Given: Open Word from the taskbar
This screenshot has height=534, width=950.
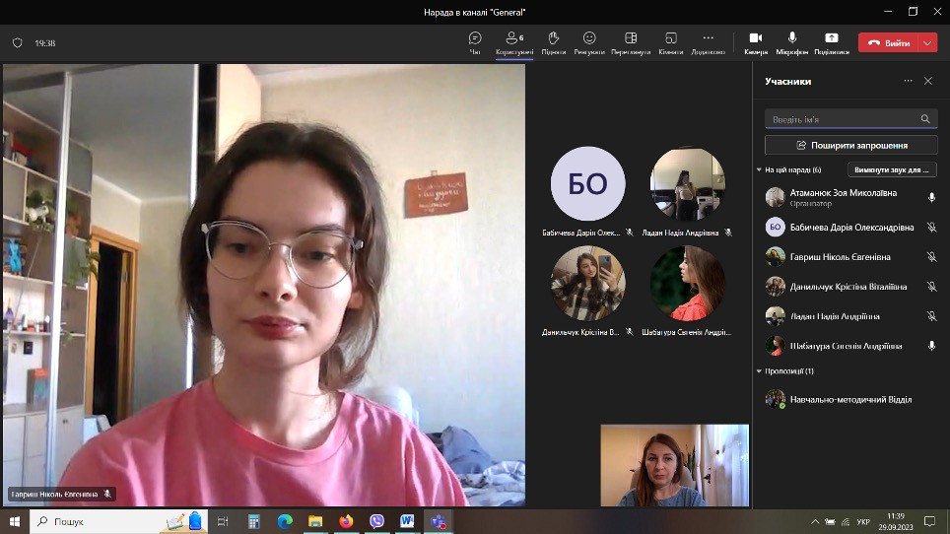Looking at the screenshot, I should click(407, 521).
